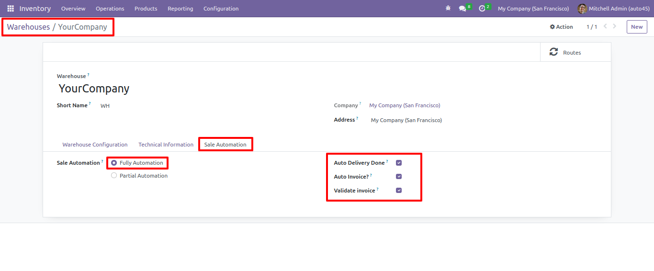Switch to Technical Information tab
The image size is (654, 271).
pos(166,145)
